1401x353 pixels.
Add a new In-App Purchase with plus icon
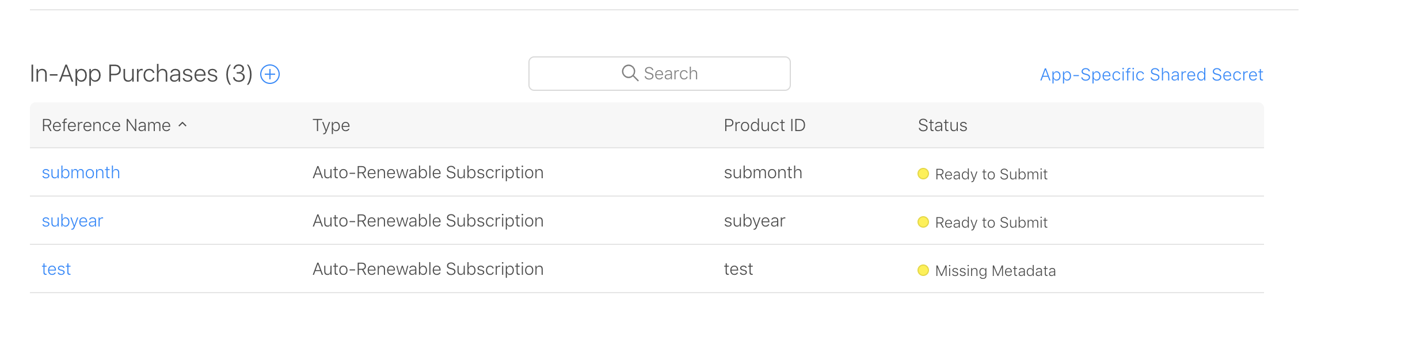click(270, 74)
